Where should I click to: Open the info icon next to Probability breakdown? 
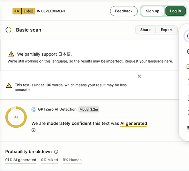pyautogui.click(x=56, y=152)
